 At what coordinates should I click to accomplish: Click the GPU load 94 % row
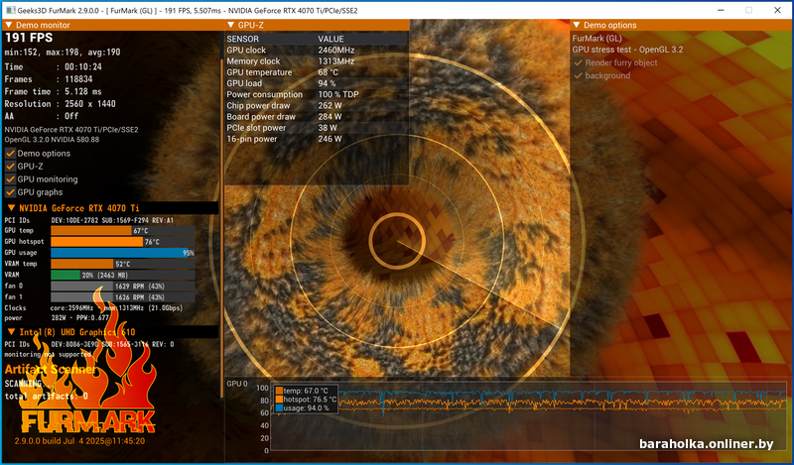point(317,83)
